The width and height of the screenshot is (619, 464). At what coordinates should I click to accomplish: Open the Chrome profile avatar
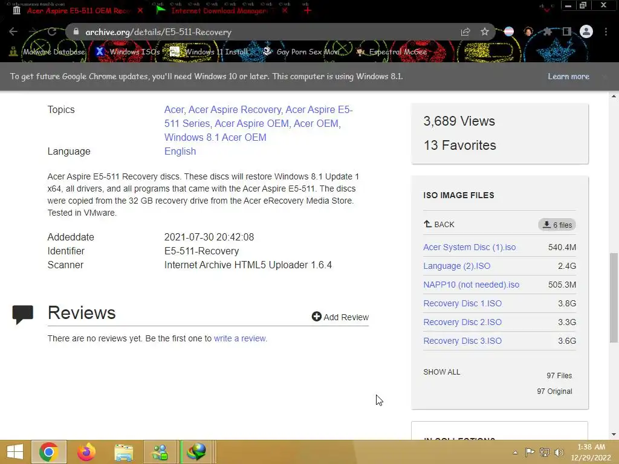[x=586, y=31]
